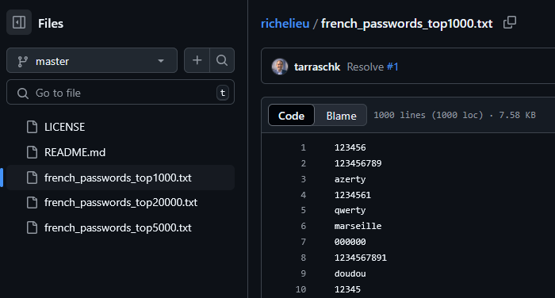Click the branch icon in master selector
The width and height of the screenshot is (555, 298).
[23, 61]
